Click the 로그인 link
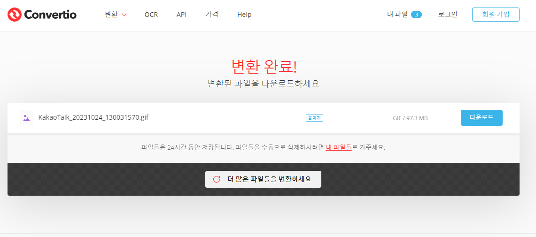Screen dimensions: 536x237 pyautogui.click(x=448, y=15)
